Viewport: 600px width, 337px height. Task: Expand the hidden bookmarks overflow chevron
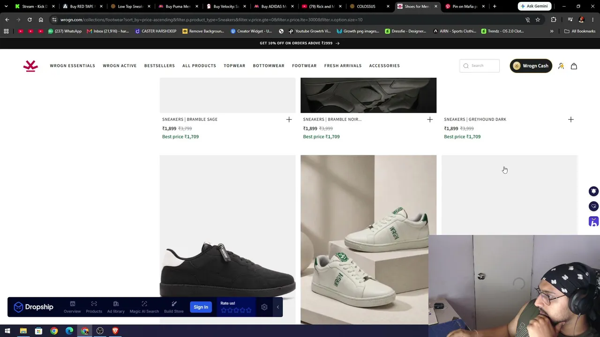[x=552, y=31]
